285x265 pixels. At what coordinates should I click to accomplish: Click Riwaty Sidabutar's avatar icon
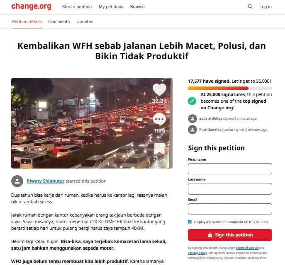tap(17, 181)
